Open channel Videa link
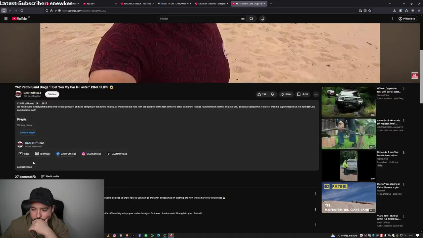Image resolution: width=423 pixels, height=238 pixels. (24, 154)
